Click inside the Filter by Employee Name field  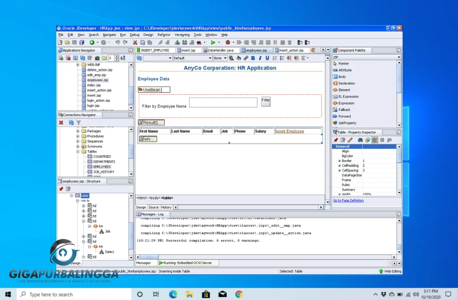223,102
